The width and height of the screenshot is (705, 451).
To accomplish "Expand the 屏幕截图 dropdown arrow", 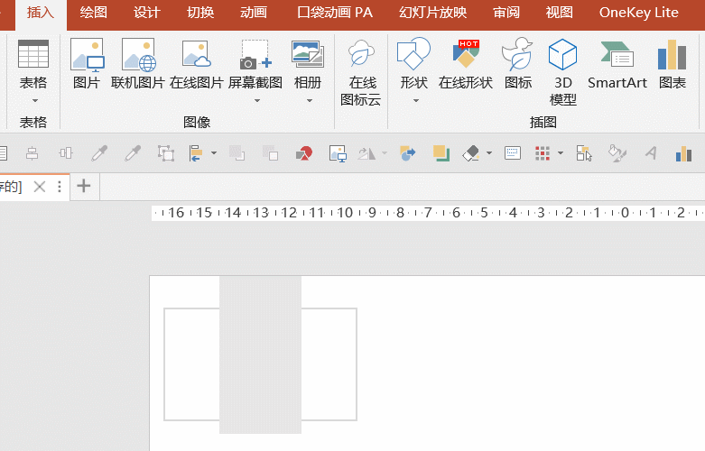I will [x=257, y=101].
